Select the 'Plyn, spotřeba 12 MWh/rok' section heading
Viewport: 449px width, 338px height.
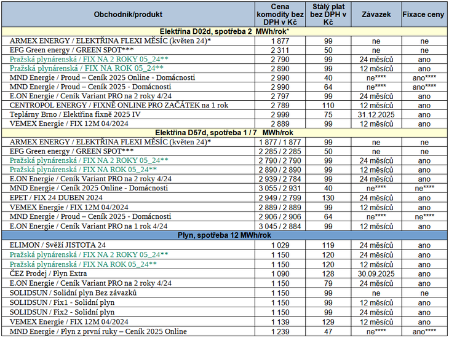coord(224,235)
